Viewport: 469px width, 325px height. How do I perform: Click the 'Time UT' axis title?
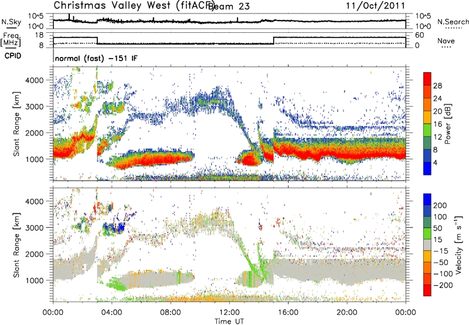tap(229, 321)
